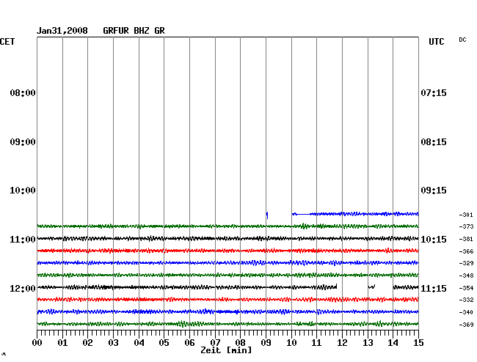Click minute tick label 11
This screenshot has height=362, width=477.
click(316, 343)
